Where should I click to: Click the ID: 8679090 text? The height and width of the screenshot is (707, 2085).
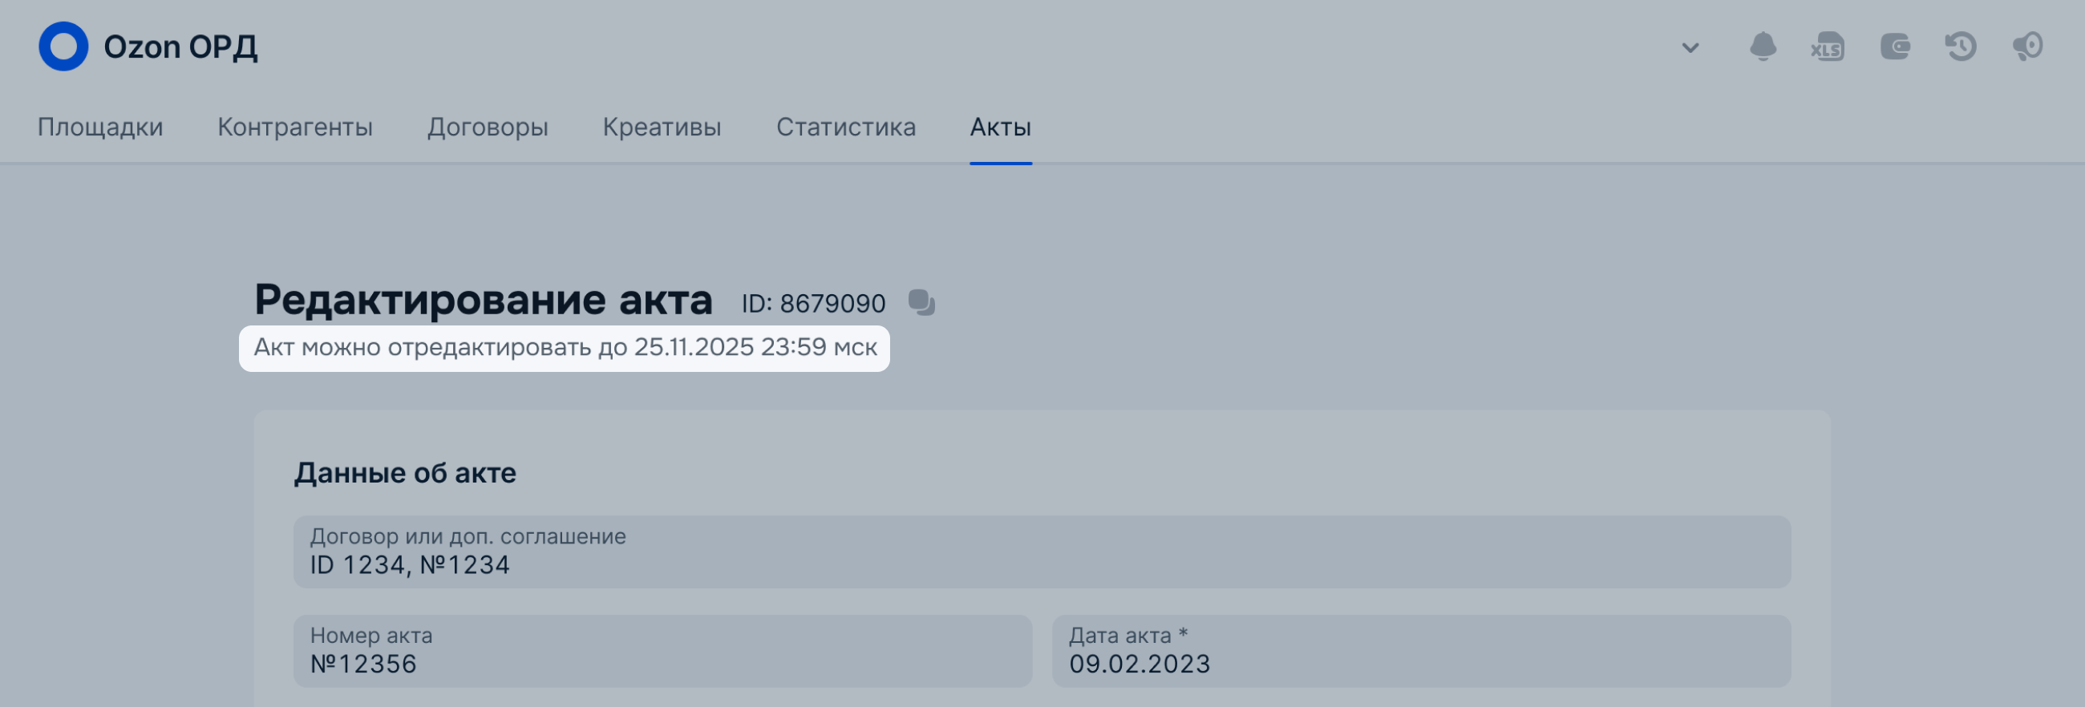(813, 303)
